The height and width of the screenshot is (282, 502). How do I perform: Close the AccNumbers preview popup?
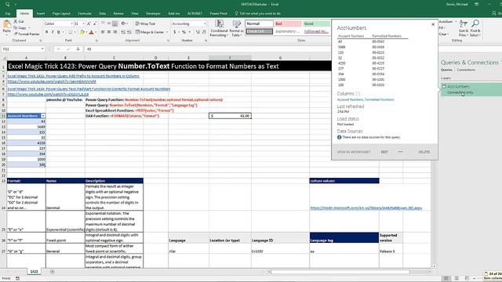[x=433, y=24]
